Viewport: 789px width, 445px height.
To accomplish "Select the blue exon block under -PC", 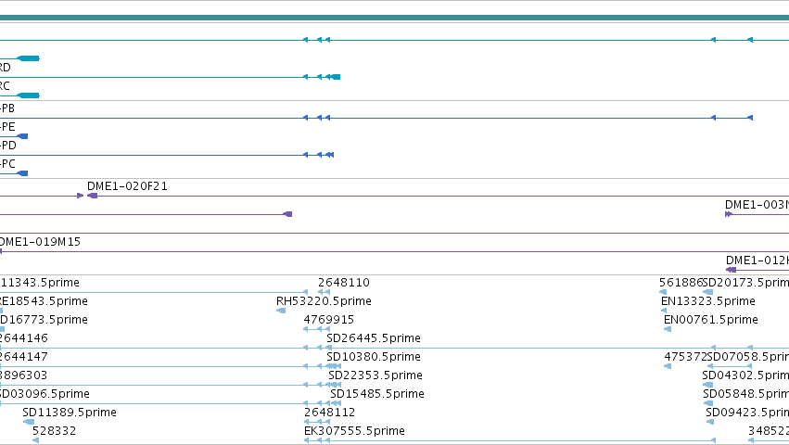I will point(22,173).
